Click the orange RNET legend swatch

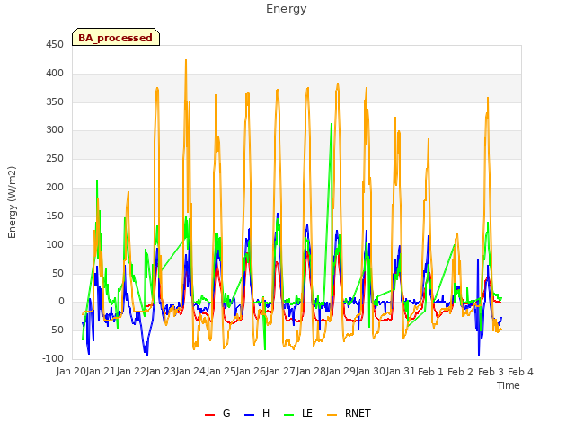332,415
